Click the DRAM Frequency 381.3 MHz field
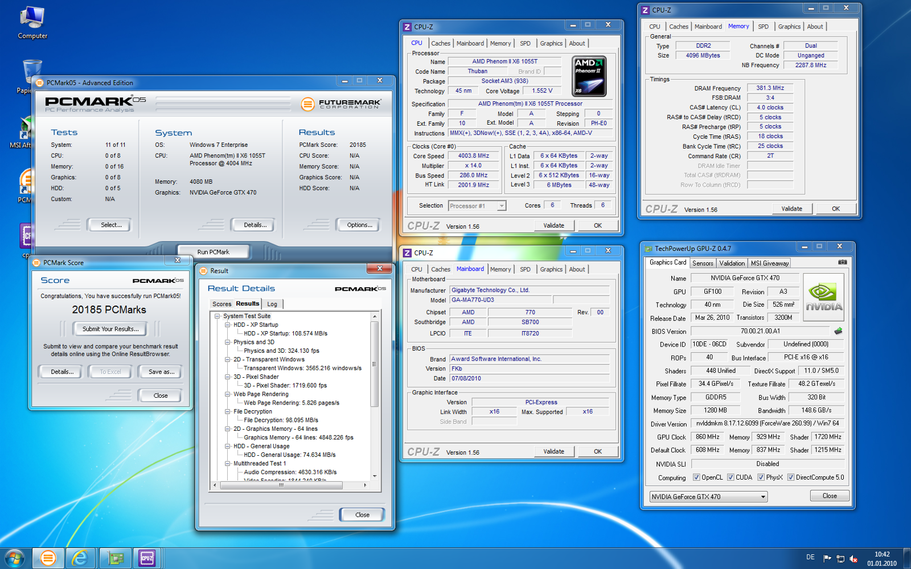 (770, 88)
